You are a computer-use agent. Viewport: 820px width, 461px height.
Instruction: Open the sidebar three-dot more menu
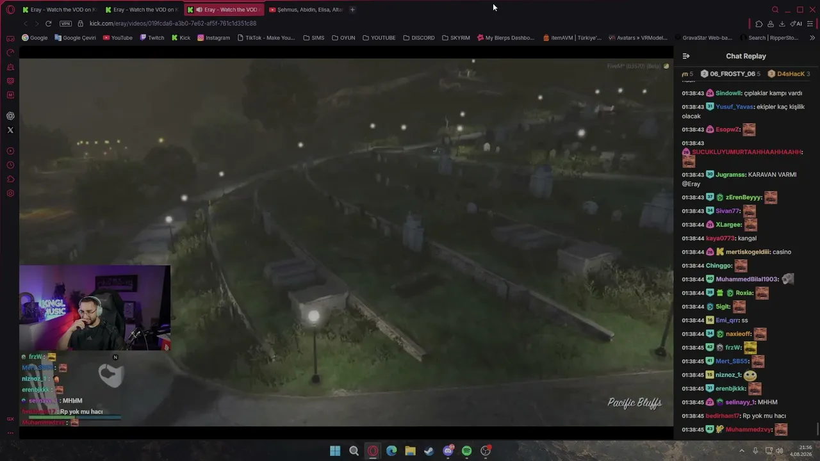tap(10, 433)
